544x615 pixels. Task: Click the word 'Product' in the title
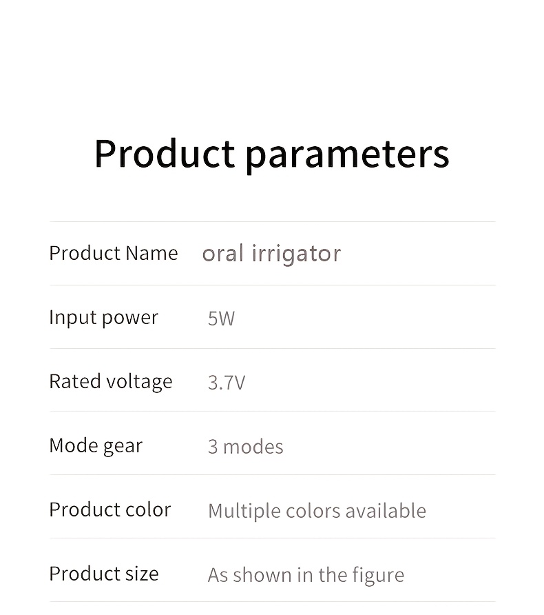coord(165,153)
